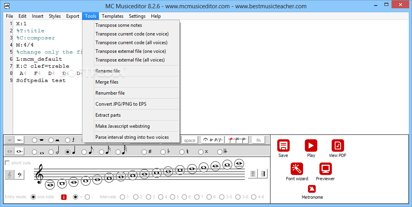Viewport: 412px width, 207px height.
Task: Select the quarter rest radio button
Action: [x=67, y=140]
